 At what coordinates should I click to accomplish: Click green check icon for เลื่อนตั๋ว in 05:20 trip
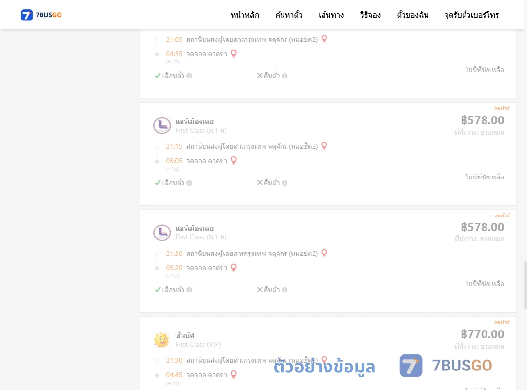[x=157, y=290]
